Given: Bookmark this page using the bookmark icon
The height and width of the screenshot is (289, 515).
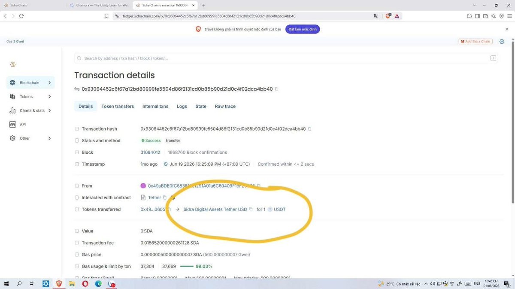Looking at the screenshot, I should (106, 16).
